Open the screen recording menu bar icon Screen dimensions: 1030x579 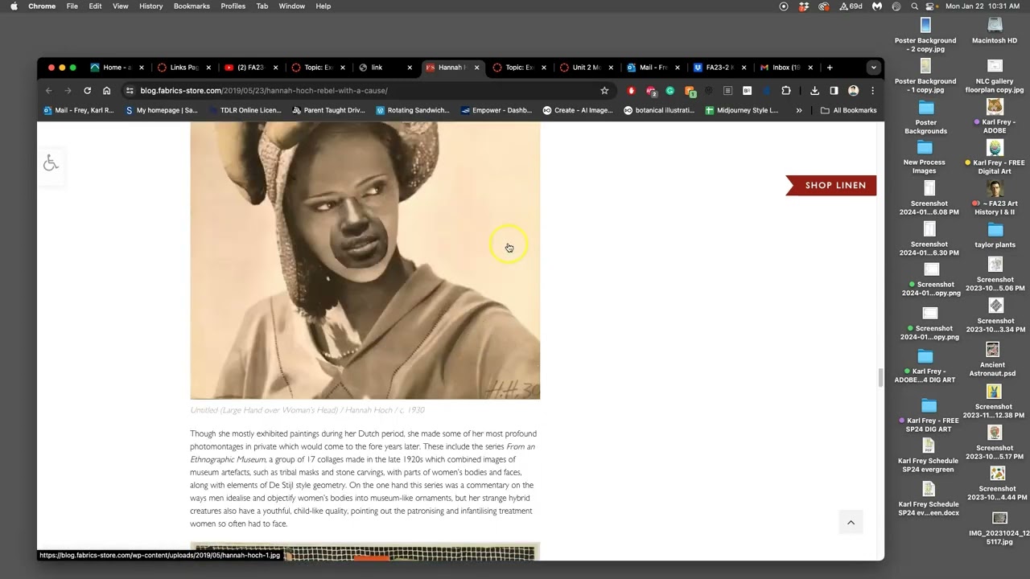(x=784, y=6)
